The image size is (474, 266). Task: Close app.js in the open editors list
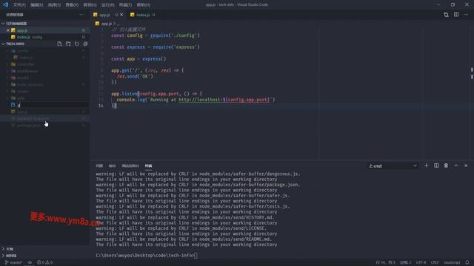[8, 30]
